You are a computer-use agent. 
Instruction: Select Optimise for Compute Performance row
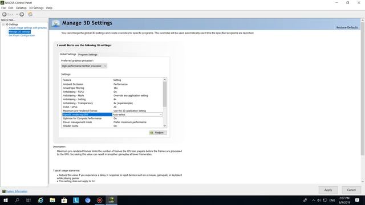tap(112, 118)
